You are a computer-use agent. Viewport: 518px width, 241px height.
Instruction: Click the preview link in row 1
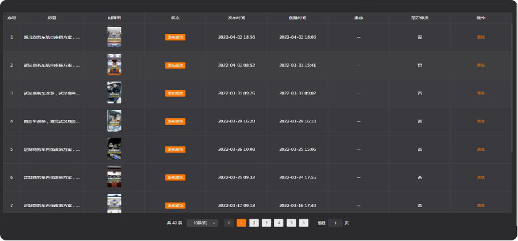click(x=481, y=37)
